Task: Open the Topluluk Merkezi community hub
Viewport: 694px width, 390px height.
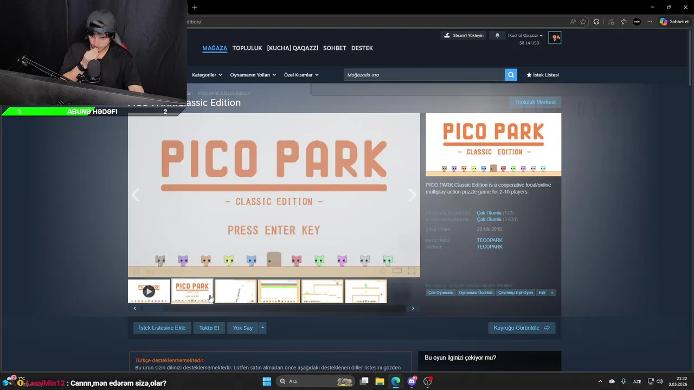Action: click(535, 102)
